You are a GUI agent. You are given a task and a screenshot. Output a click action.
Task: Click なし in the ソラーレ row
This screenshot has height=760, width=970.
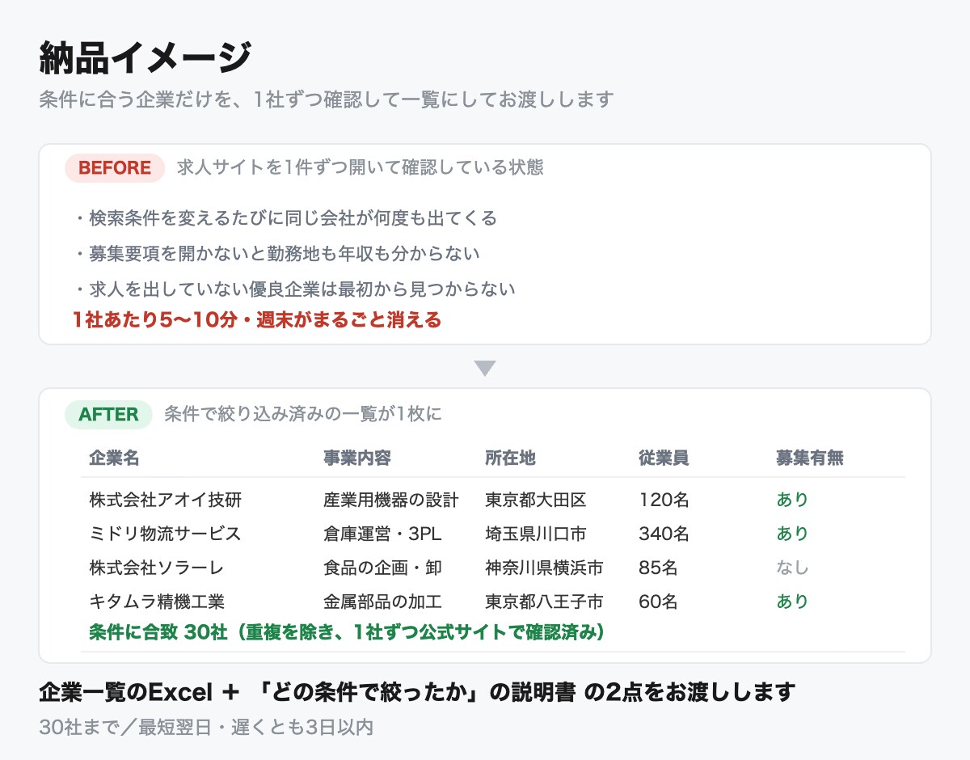pos(792,568)
